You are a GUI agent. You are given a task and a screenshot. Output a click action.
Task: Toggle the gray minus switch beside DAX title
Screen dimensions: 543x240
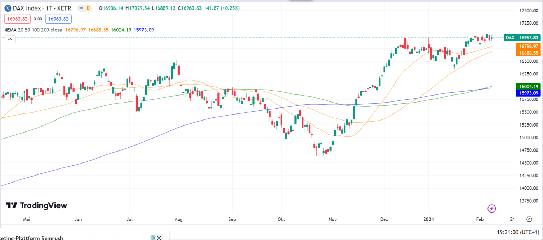click(x=81, y=7)
